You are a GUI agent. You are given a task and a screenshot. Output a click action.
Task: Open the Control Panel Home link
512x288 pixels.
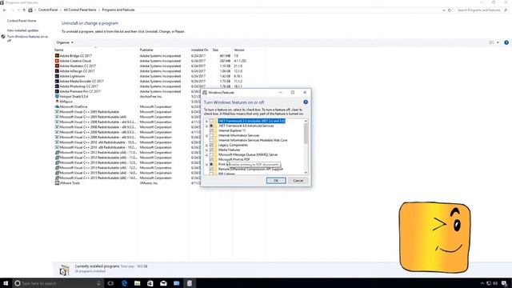pyautogui.click(x=22, y=21)
